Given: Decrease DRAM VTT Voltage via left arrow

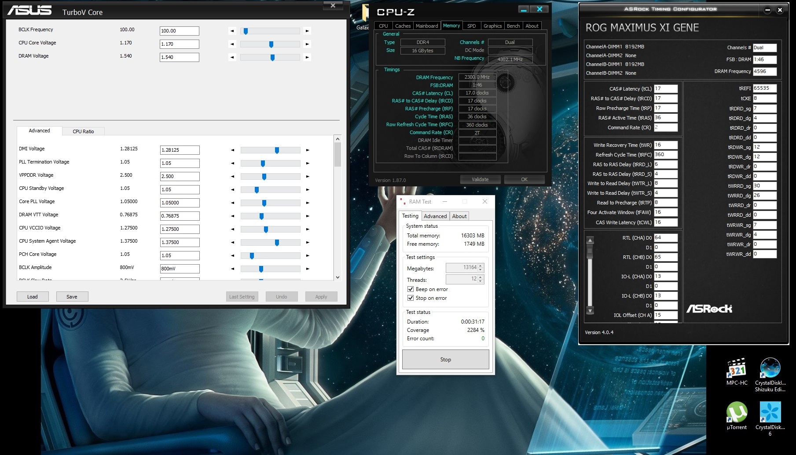Looking at the screenshot, I should coord(233,216).
